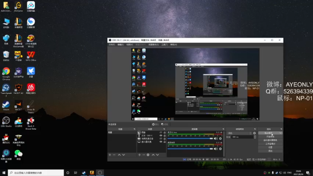Add a new source with plus icon
Screen dimensions: 313x176
click(139, 155)
